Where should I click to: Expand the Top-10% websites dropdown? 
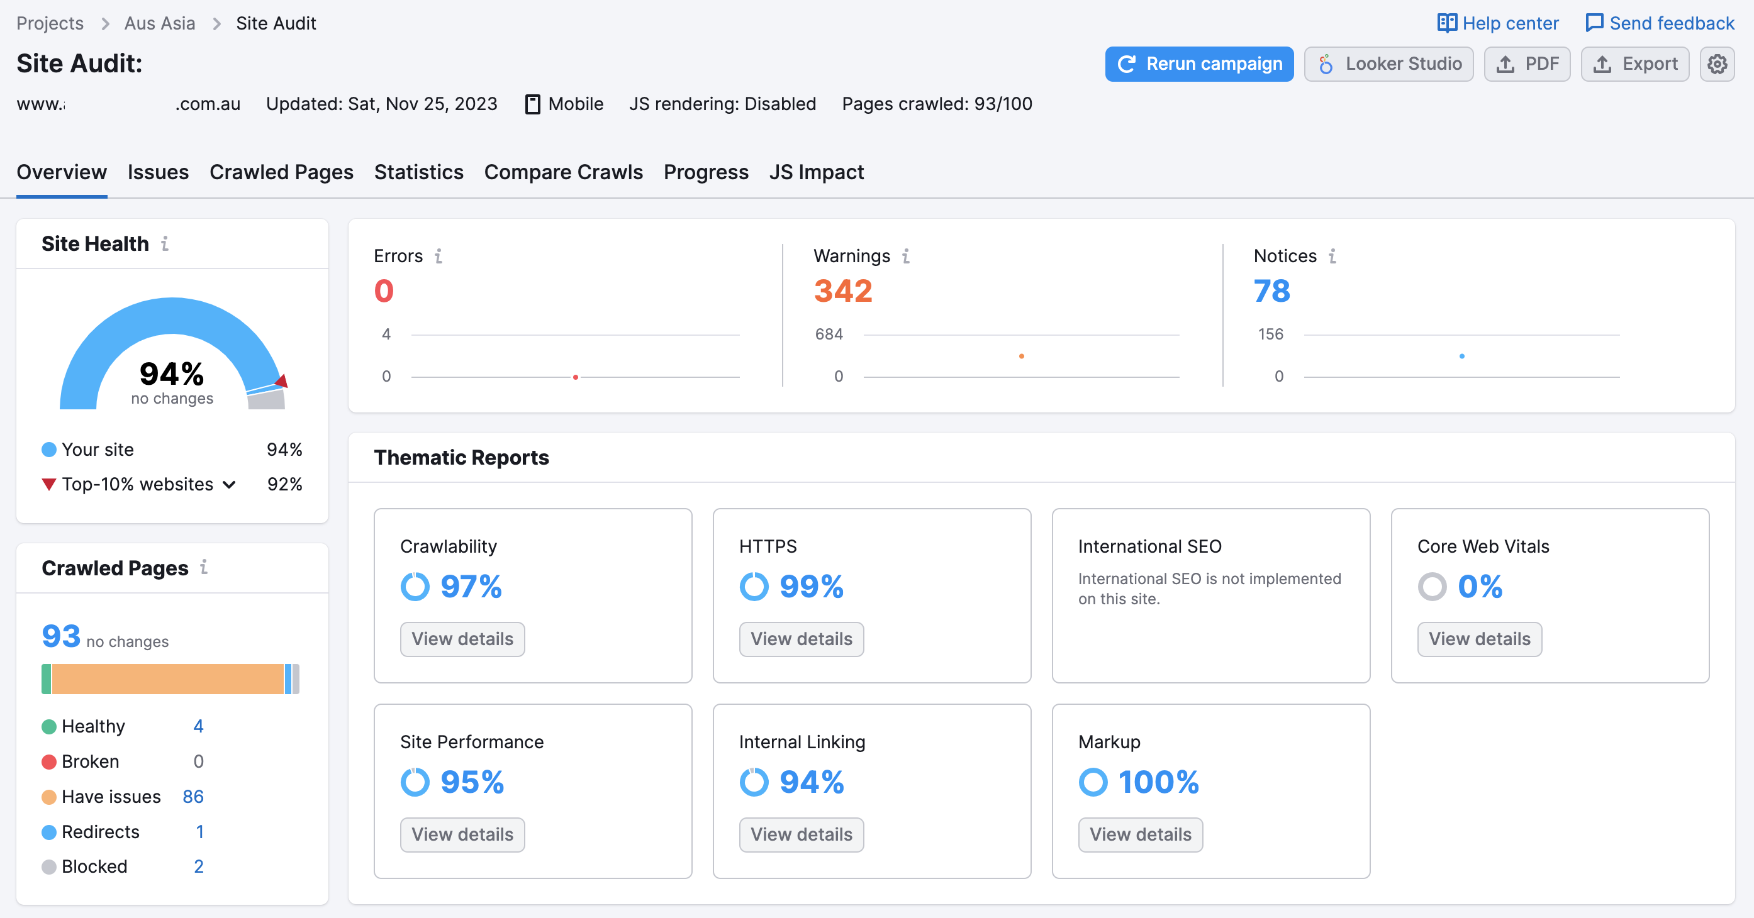coord(230,485)
